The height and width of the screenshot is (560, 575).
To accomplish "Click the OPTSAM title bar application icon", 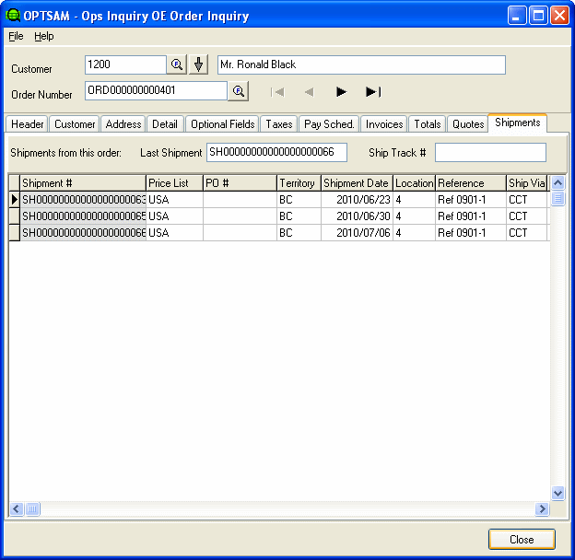I will [x=13, y=15].
